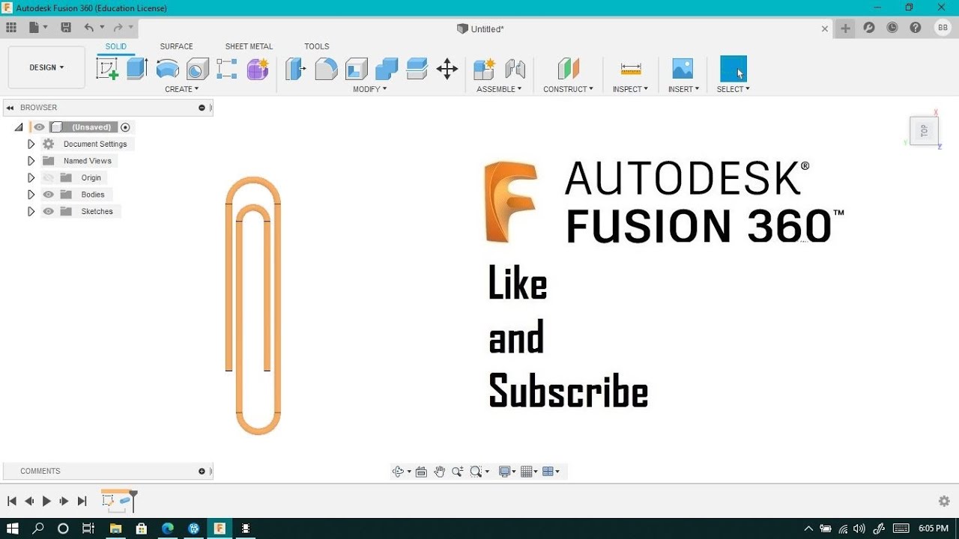Open the Data Panel grid icon
The width and height of the screenshot is (959, 539).
click(x=11, y=28)
